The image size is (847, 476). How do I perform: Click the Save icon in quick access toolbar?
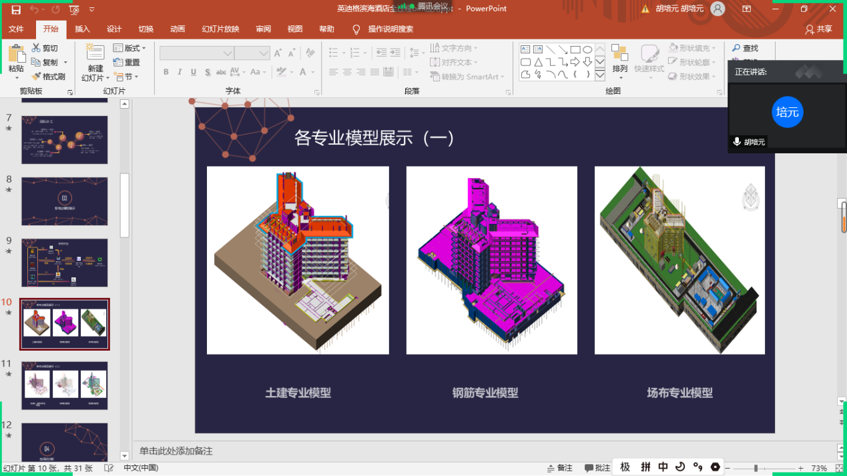pos(16,9)
